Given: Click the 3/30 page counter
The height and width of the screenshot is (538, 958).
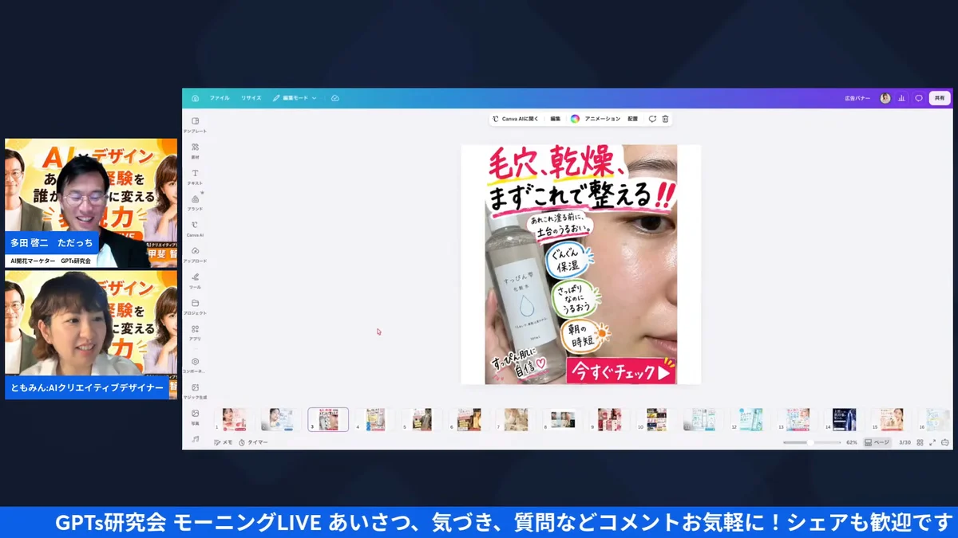Looking at the screenshot, I should [x=905, y=442].
